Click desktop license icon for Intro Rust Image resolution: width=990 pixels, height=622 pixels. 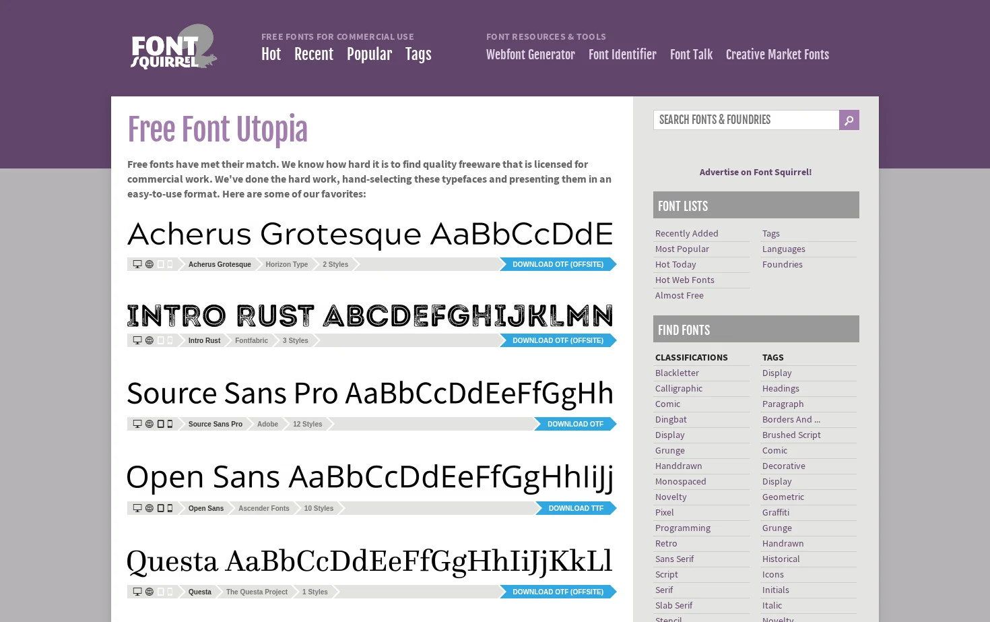[137, 340]
